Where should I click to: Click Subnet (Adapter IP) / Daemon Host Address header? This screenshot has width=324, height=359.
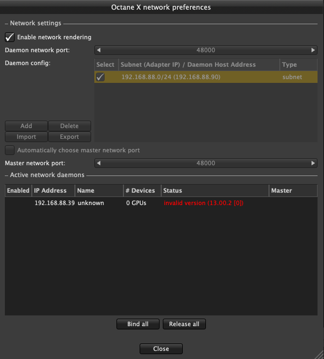click(x=199, y=65)
